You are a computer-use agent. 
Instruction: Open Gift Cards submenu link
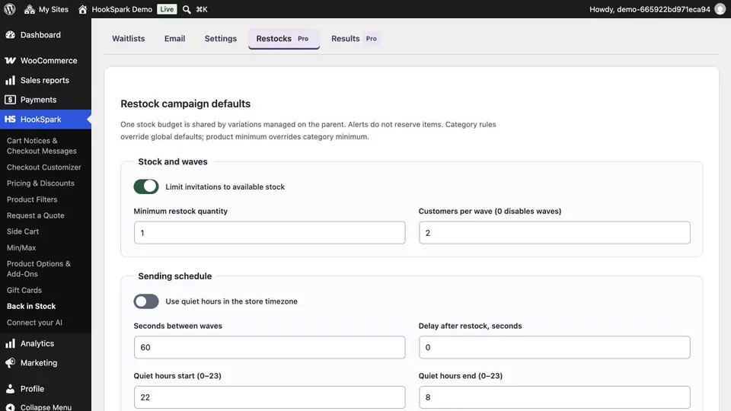pyautogui.click(x=24, y=290)
